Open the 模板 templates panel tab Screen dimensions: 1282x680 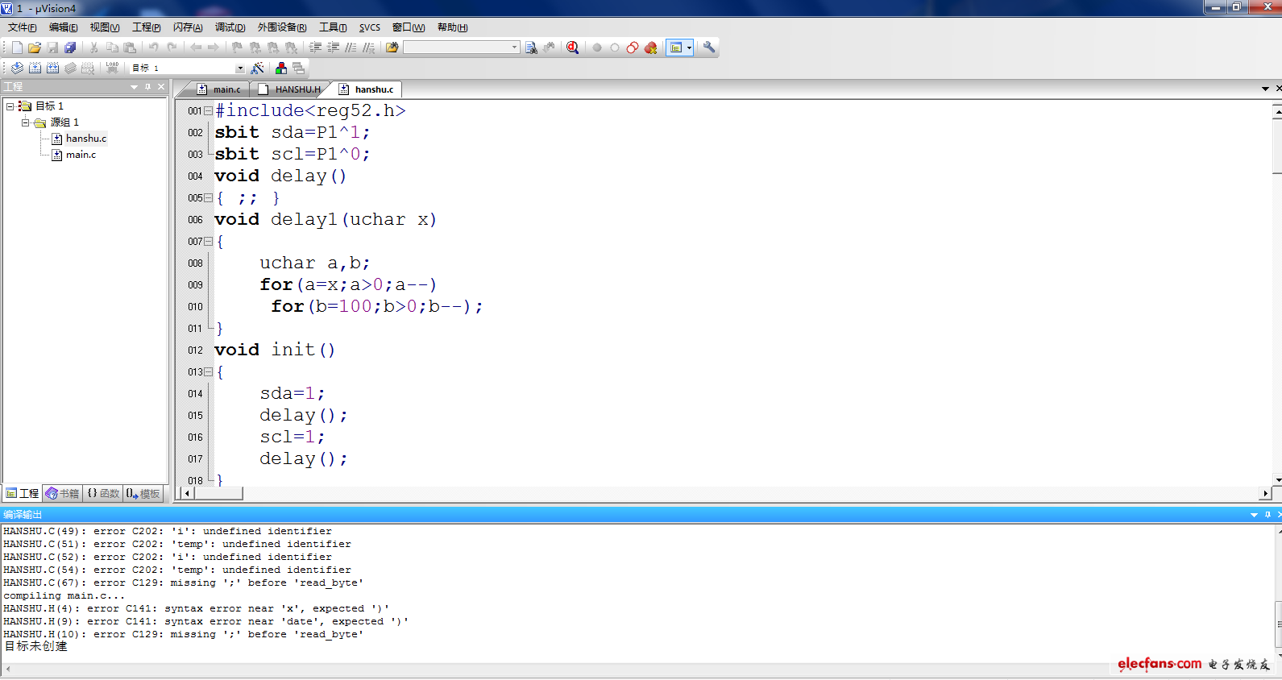tap(143, 494)
